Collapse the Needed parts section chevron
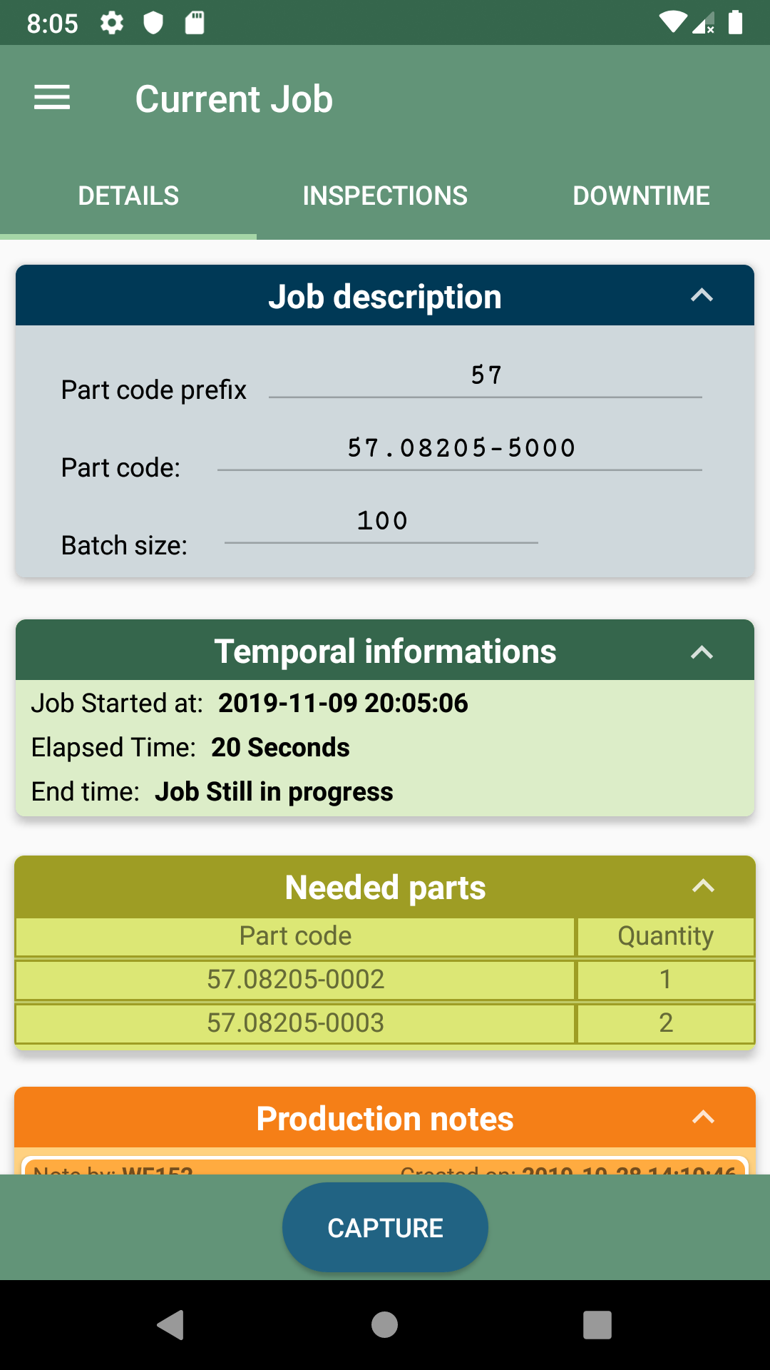The width and height of the screenshot is (770, 1370). [x=704, y=886]
